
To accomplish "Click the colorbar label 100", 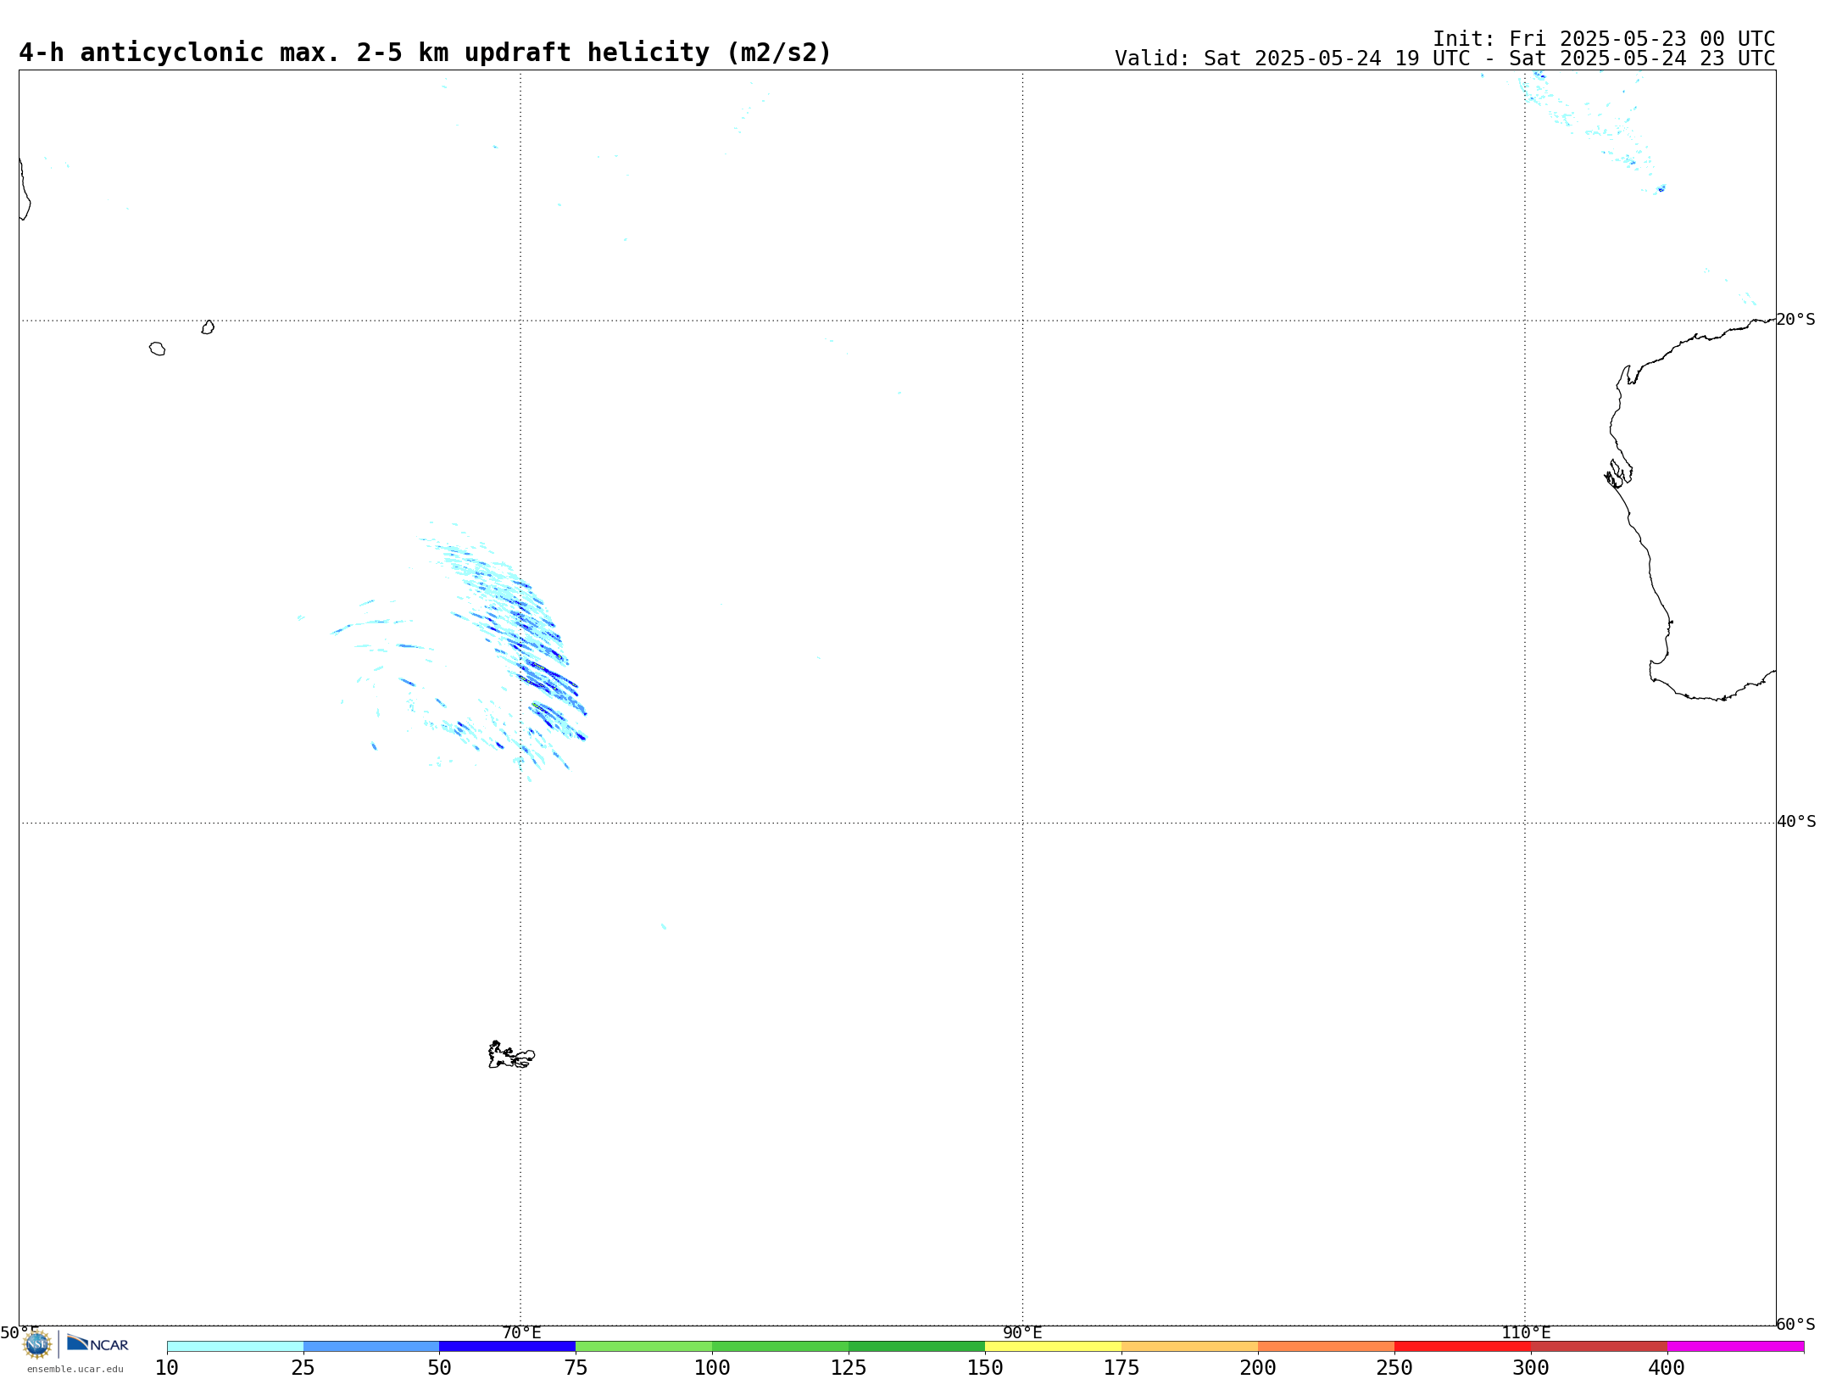I will coord(712,1367).
